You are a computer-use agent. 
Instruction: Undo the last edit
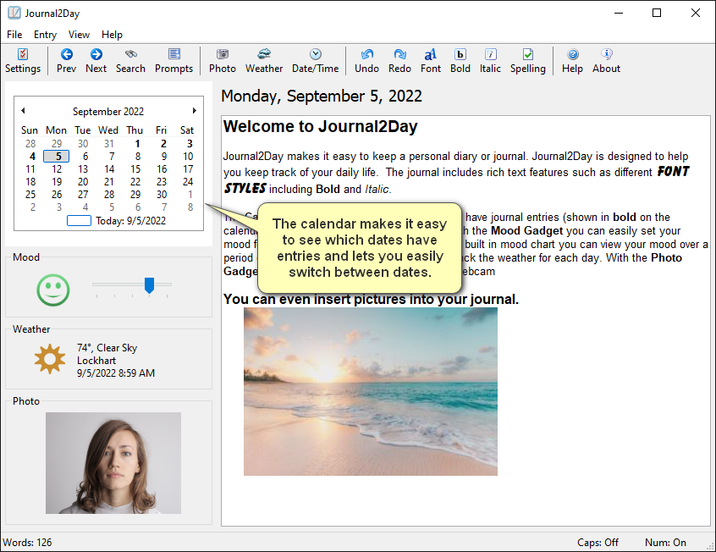pos(366,61)
